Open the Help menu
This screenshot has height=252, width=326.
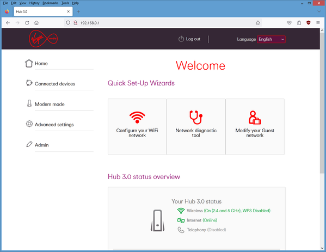click(75, 3)
